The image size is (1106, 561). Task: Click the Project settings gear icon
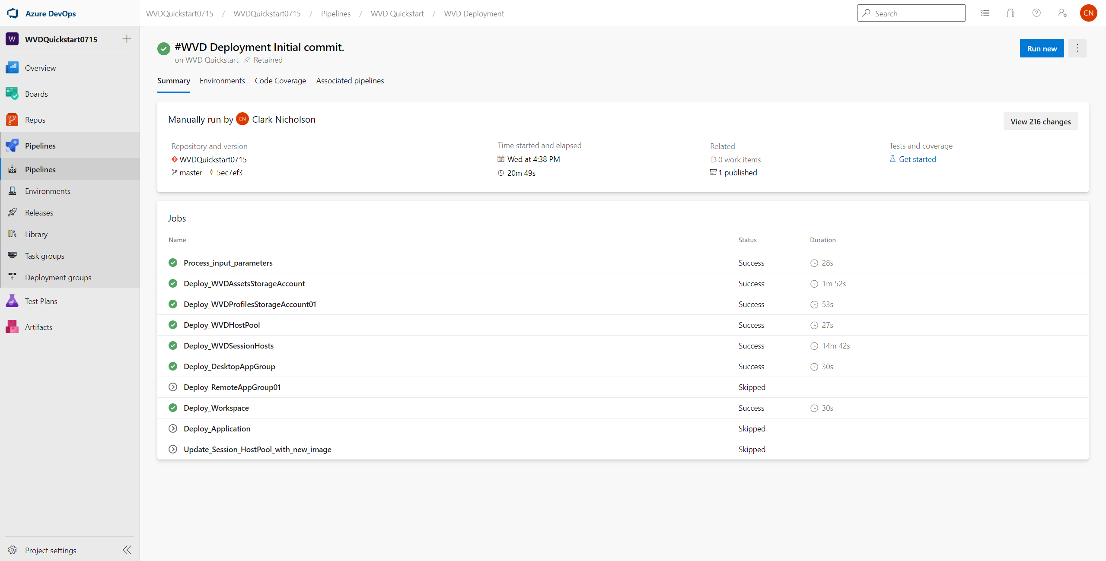(x=12, y=550)
